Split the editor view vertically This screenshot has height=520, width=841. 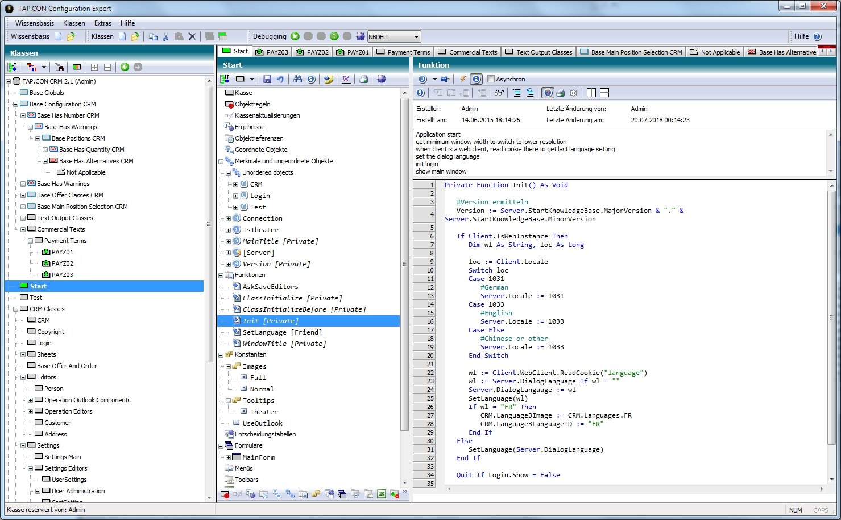coord(591,93)
